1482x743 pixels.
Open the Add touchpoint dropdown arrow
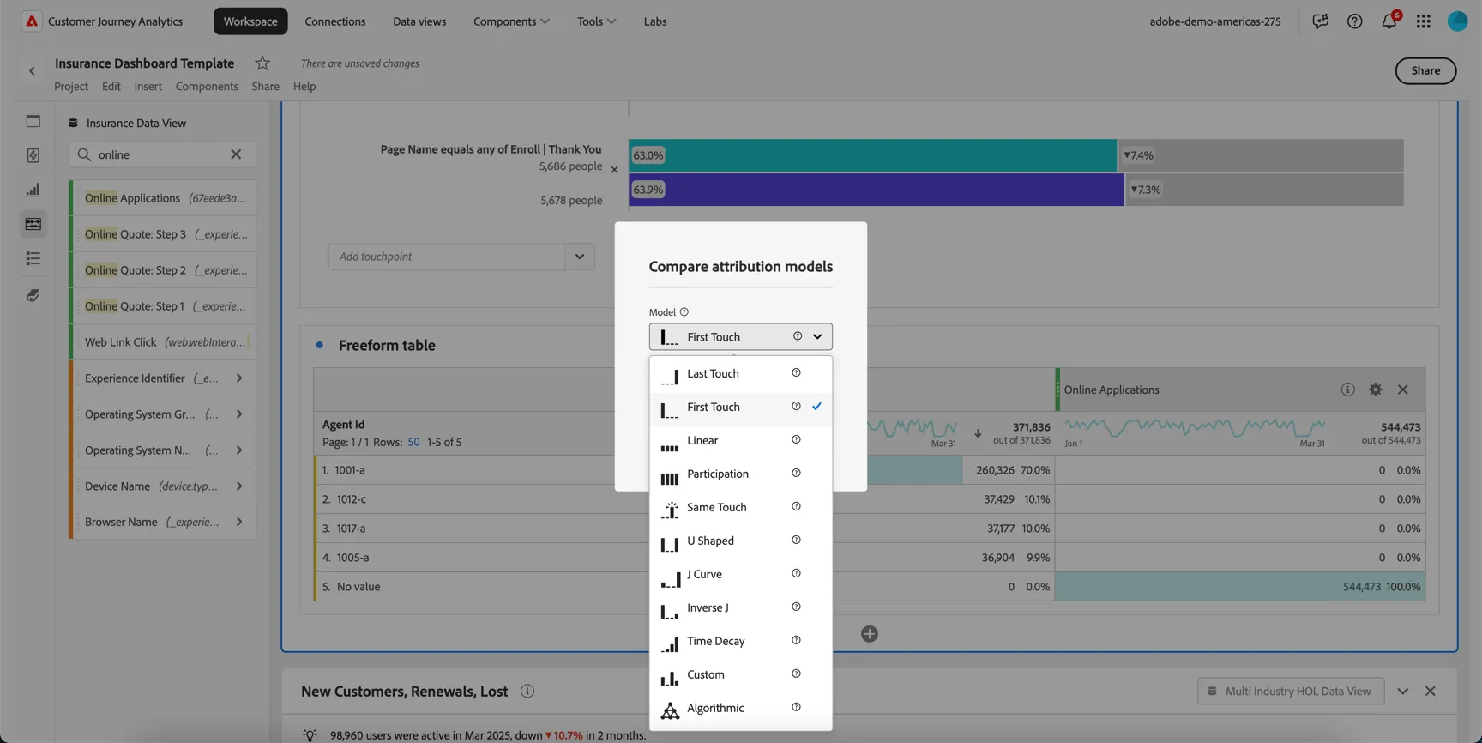580,257
